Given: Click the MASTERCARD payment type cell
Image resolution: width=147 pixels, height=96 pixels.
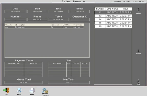Looking at the screenshot, I should click(14, 63).
